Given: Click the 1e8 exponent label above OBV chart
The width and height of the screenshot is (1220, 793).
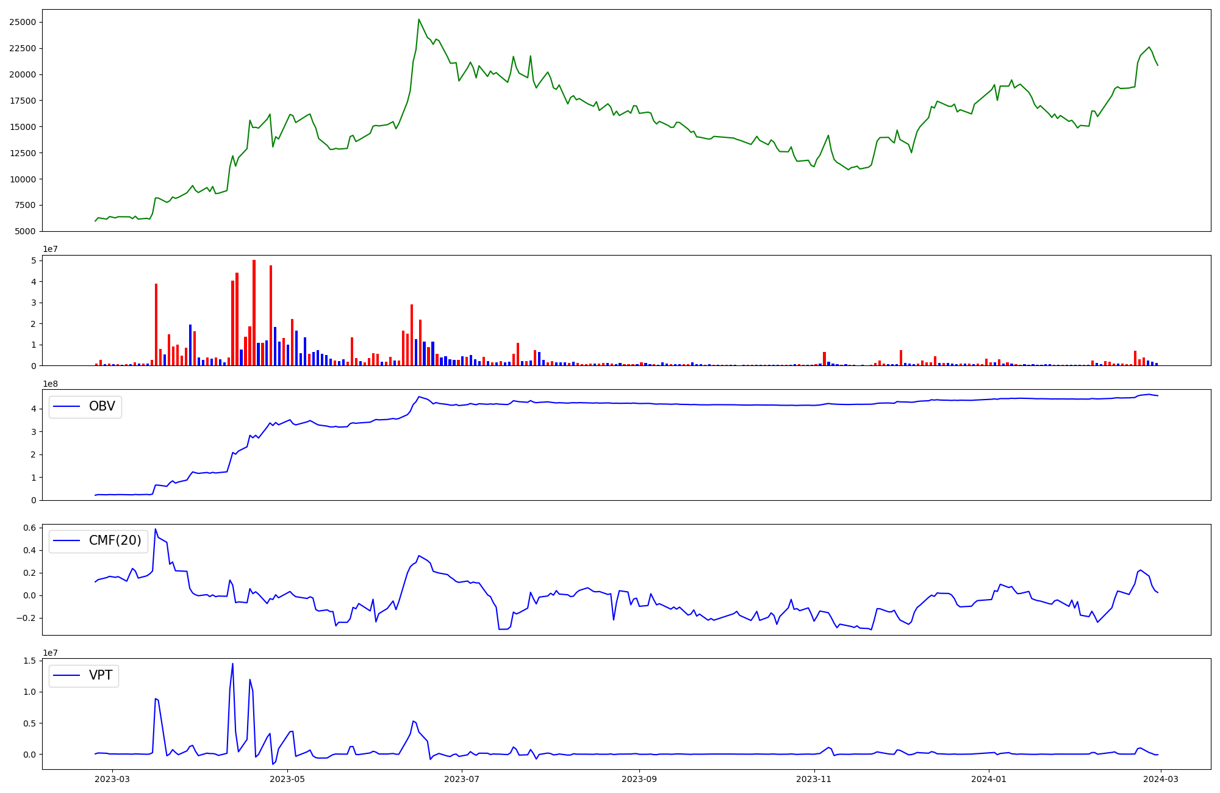Looking at the screenshot, I should pos(50,384).
